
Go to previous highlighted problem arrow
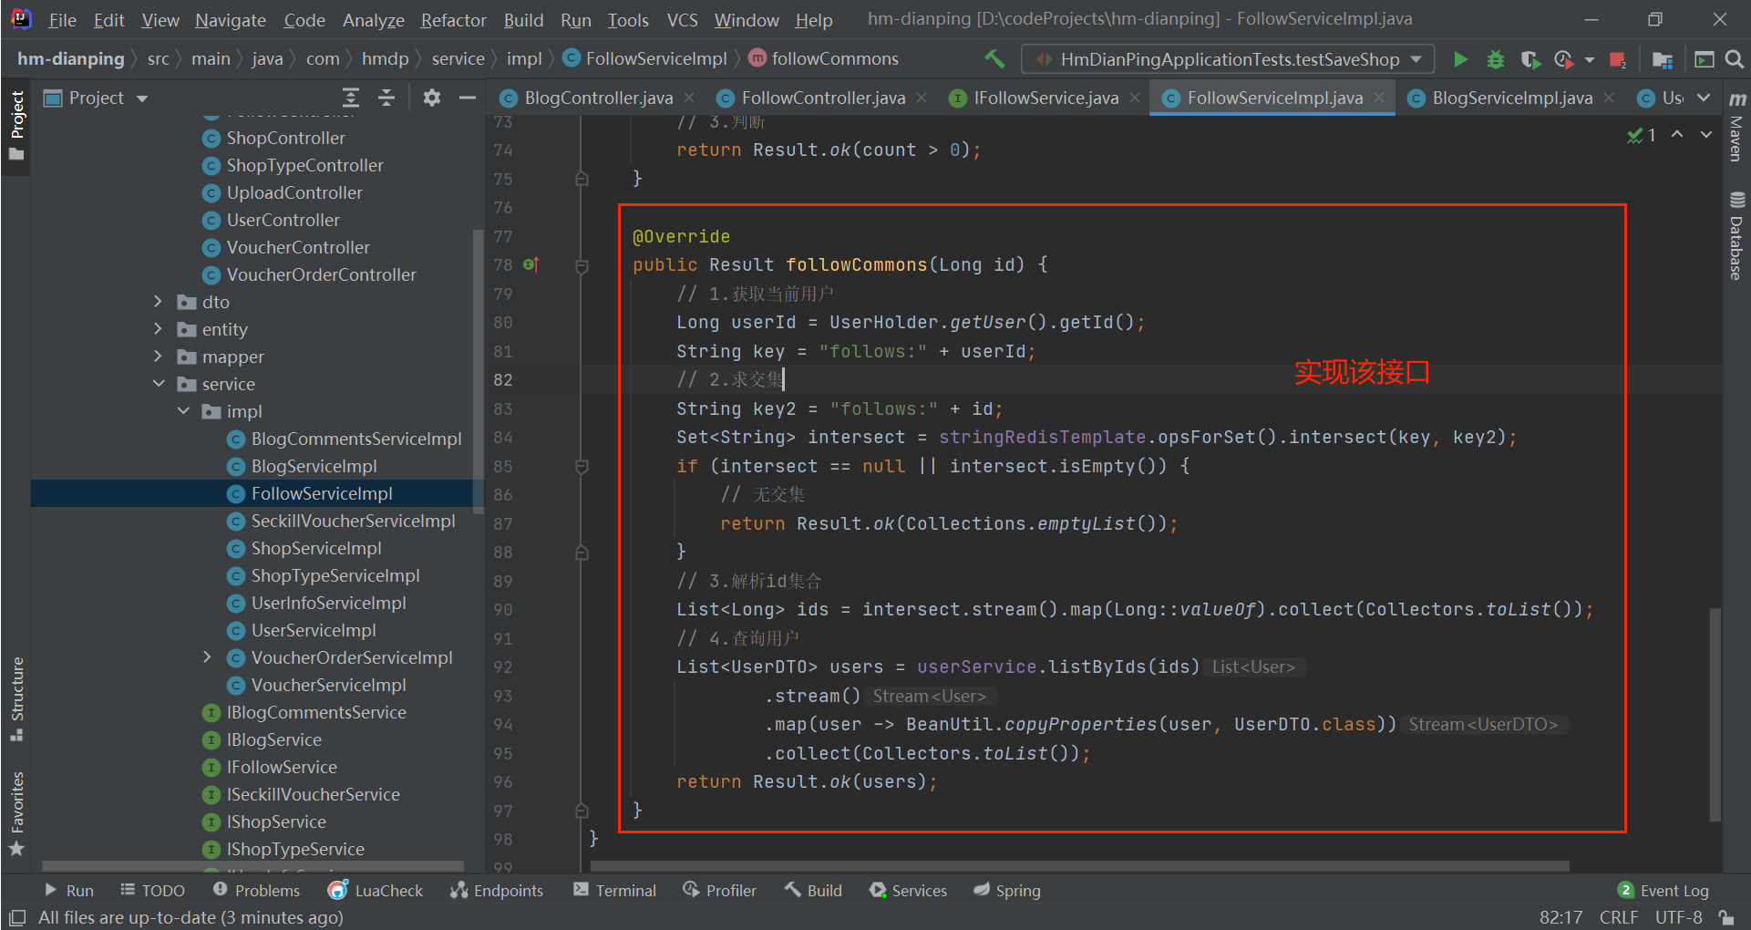click(x=1676, y=135)
